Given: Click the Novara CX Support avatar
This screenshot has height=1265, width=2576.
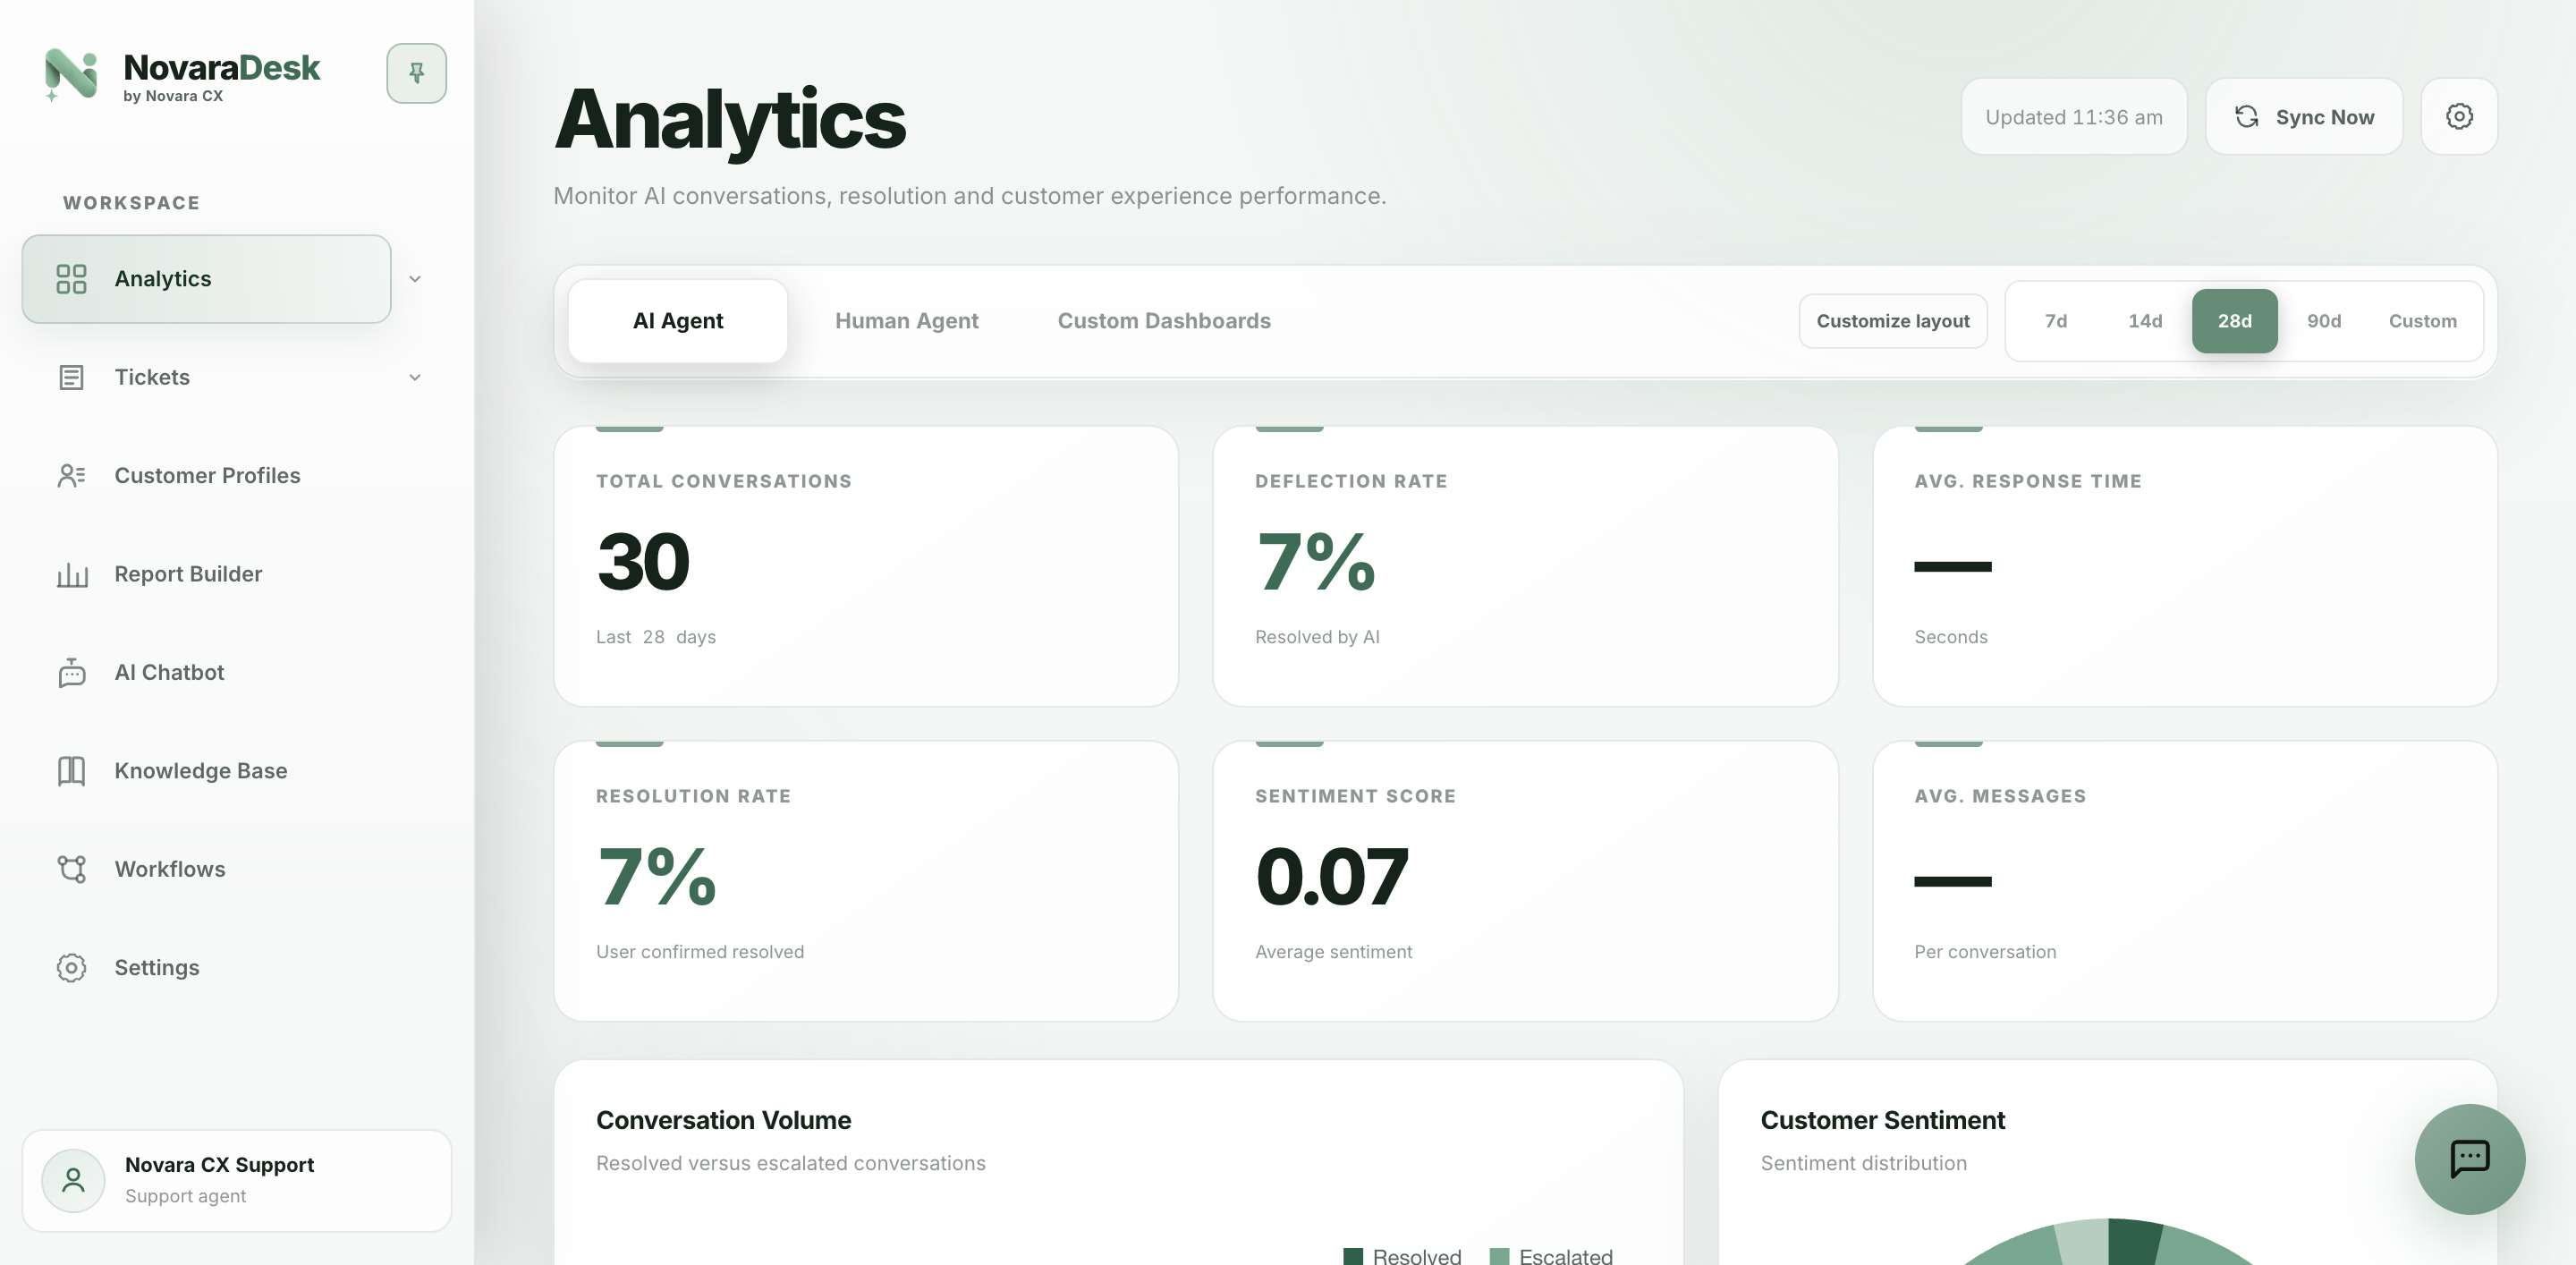Looking at the screenshot, I should click(73, 1181).
